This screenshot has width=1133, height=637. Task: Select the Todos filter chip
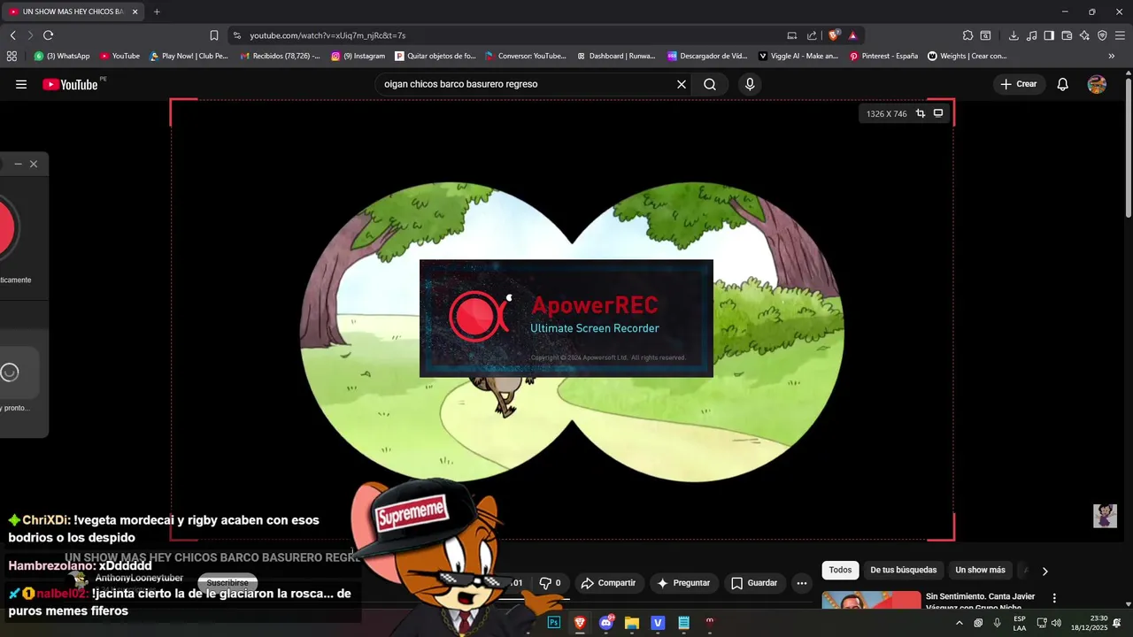tap(840, 570)
